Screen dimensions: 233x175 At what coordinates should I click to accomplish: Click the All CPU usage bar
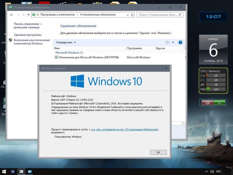pos(216,85)
